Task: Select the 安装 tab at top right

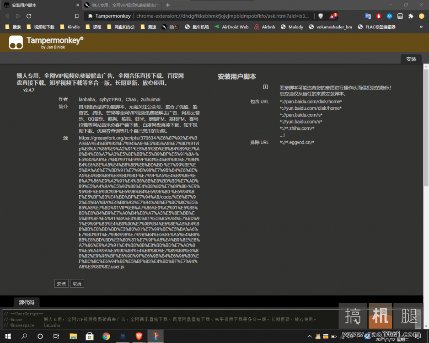Action: [411, 59]
